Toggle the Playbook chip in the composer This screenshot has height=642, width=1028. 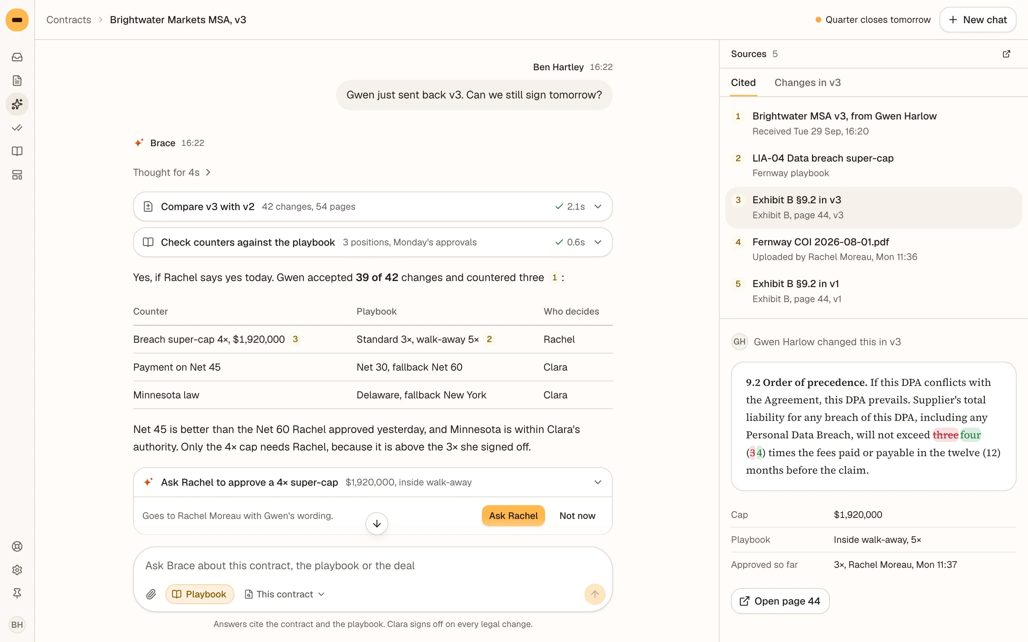tap(200, 594)
